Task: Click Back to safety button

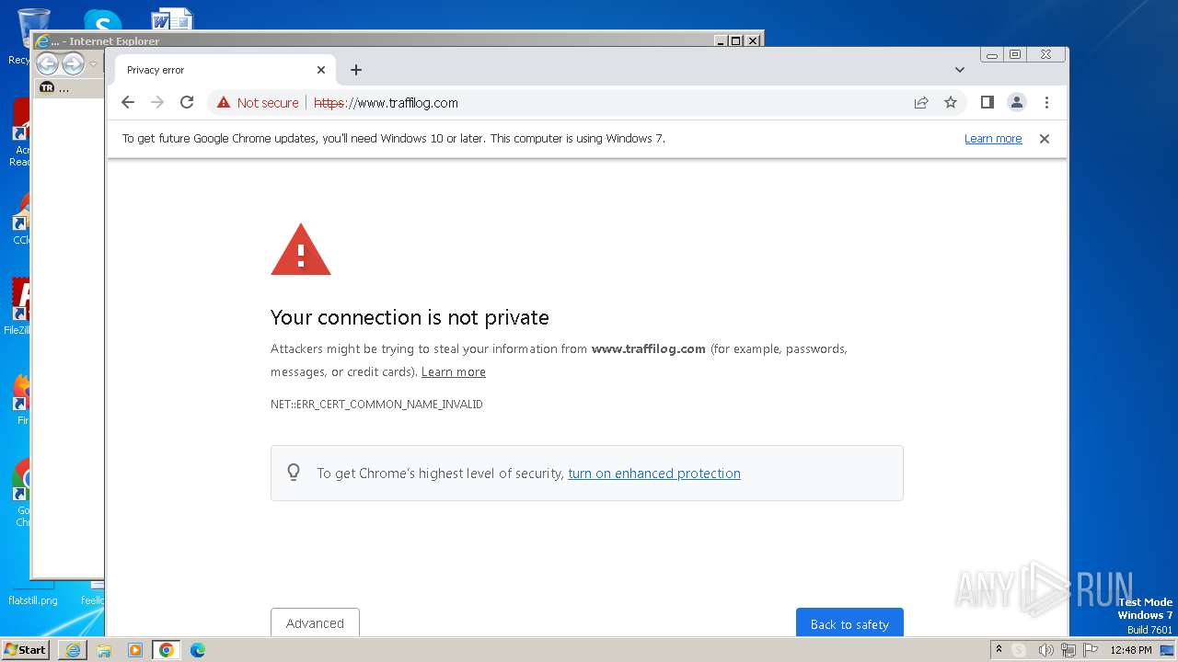Action: [849, 623]
